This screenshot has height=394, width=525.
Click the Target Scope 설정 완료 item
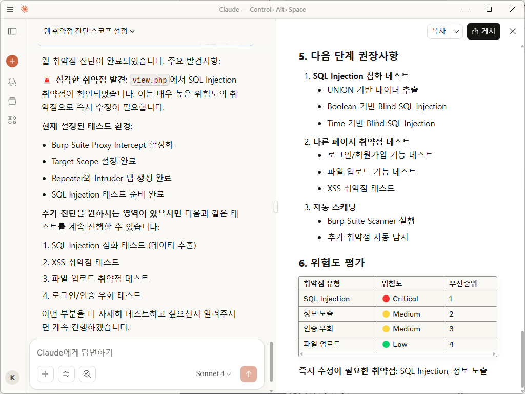(94, 161)
